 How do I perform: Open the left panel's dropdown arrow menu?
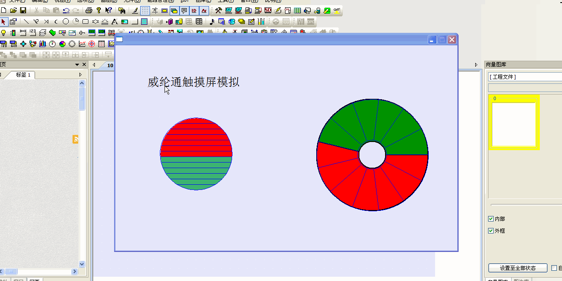point(77,65)
